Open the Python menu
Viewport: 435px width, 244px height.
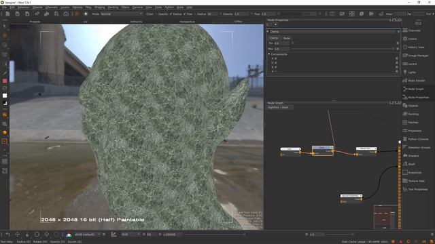pyautogui.click(x=169, y=7)
